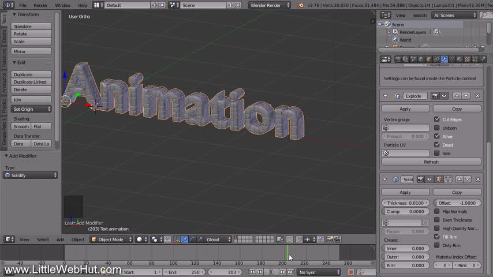
Task: Open the No Sync dropdown
Action: (x=319, y=272)
